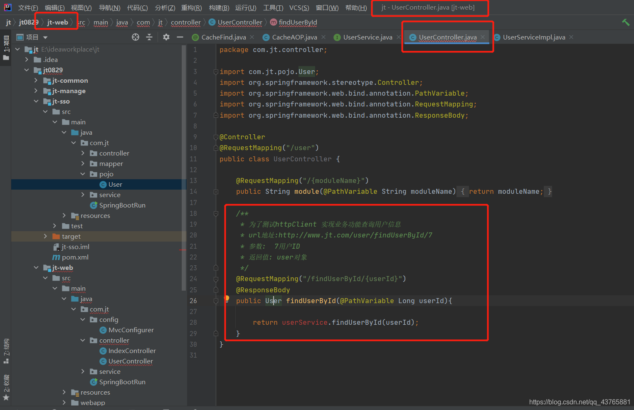Open the 运行(U) menu
This screenshot has width=634, height=410.
tap(246, 7)
